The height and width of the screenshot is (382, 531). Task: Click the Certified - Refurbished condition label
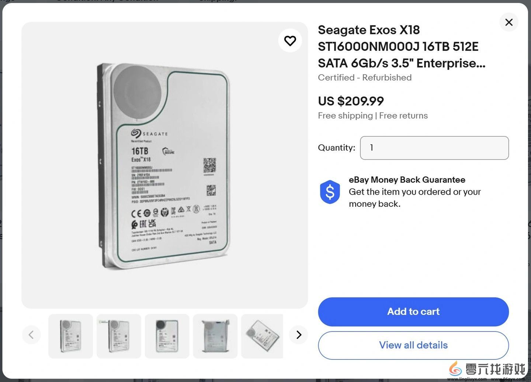tap(364, 77)
